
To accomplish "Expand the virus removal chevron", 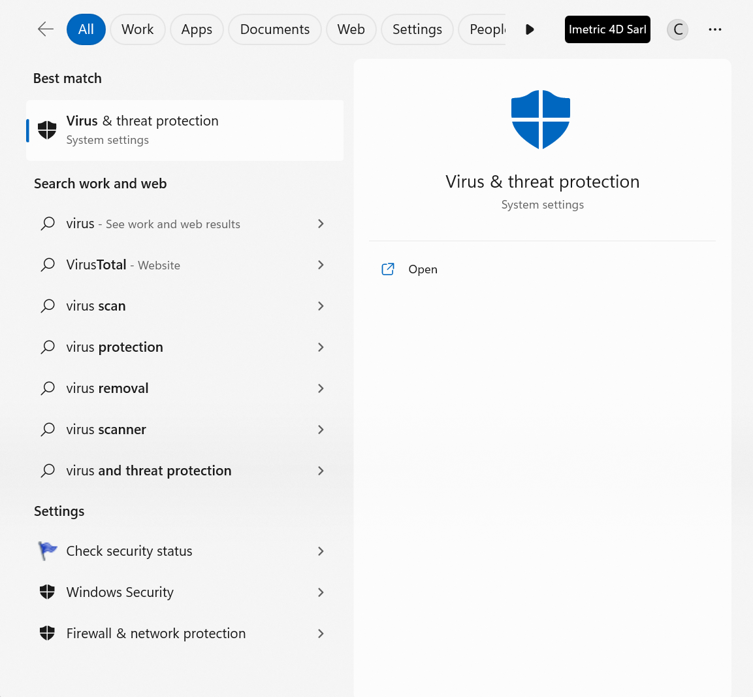I will point(321,388).
